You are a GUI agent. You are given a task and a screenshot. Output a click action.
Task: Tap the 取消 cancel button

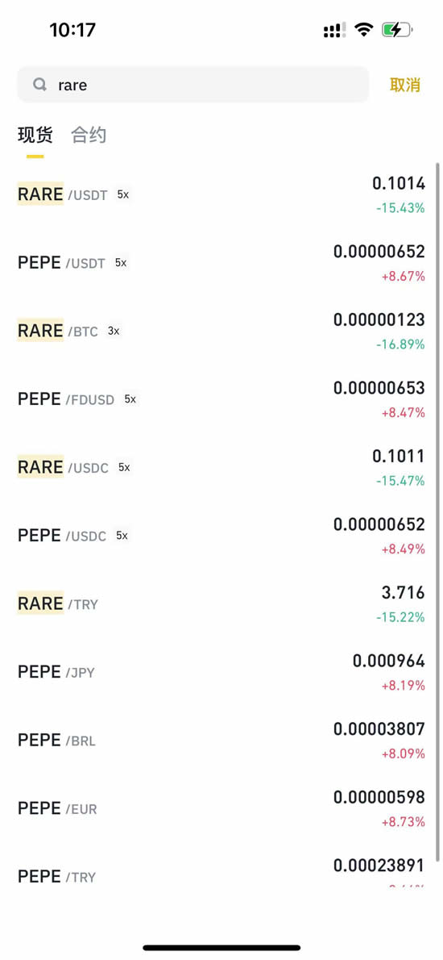tap(405, 85)
